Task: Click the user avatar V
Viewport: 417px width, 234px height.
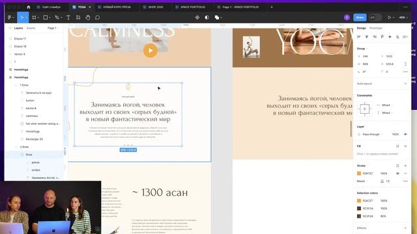Action: pyautogui.click(x=347, y=18)
